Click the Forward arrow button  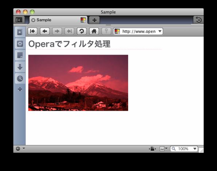pos(57,31)
